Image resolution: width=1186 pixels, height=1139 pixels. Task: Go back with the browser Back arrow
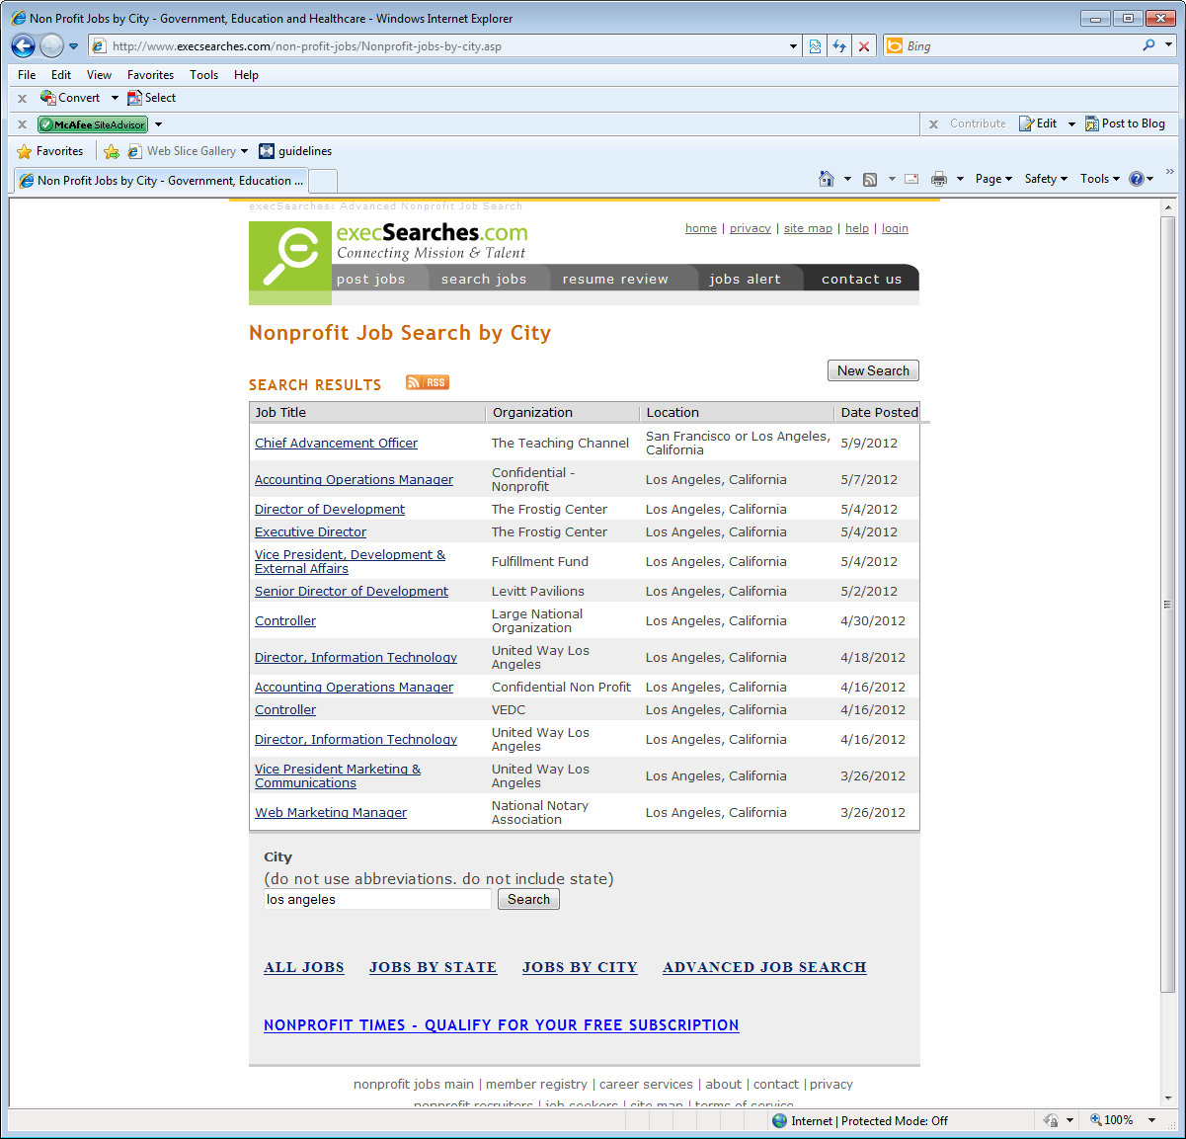pyautogui.click(x=23, y=45)
